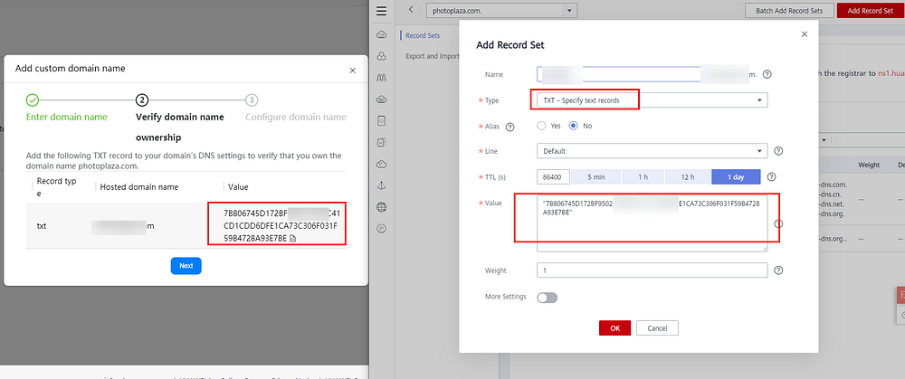
Task: Click inside the Value textarea
Action: (653, 223)
